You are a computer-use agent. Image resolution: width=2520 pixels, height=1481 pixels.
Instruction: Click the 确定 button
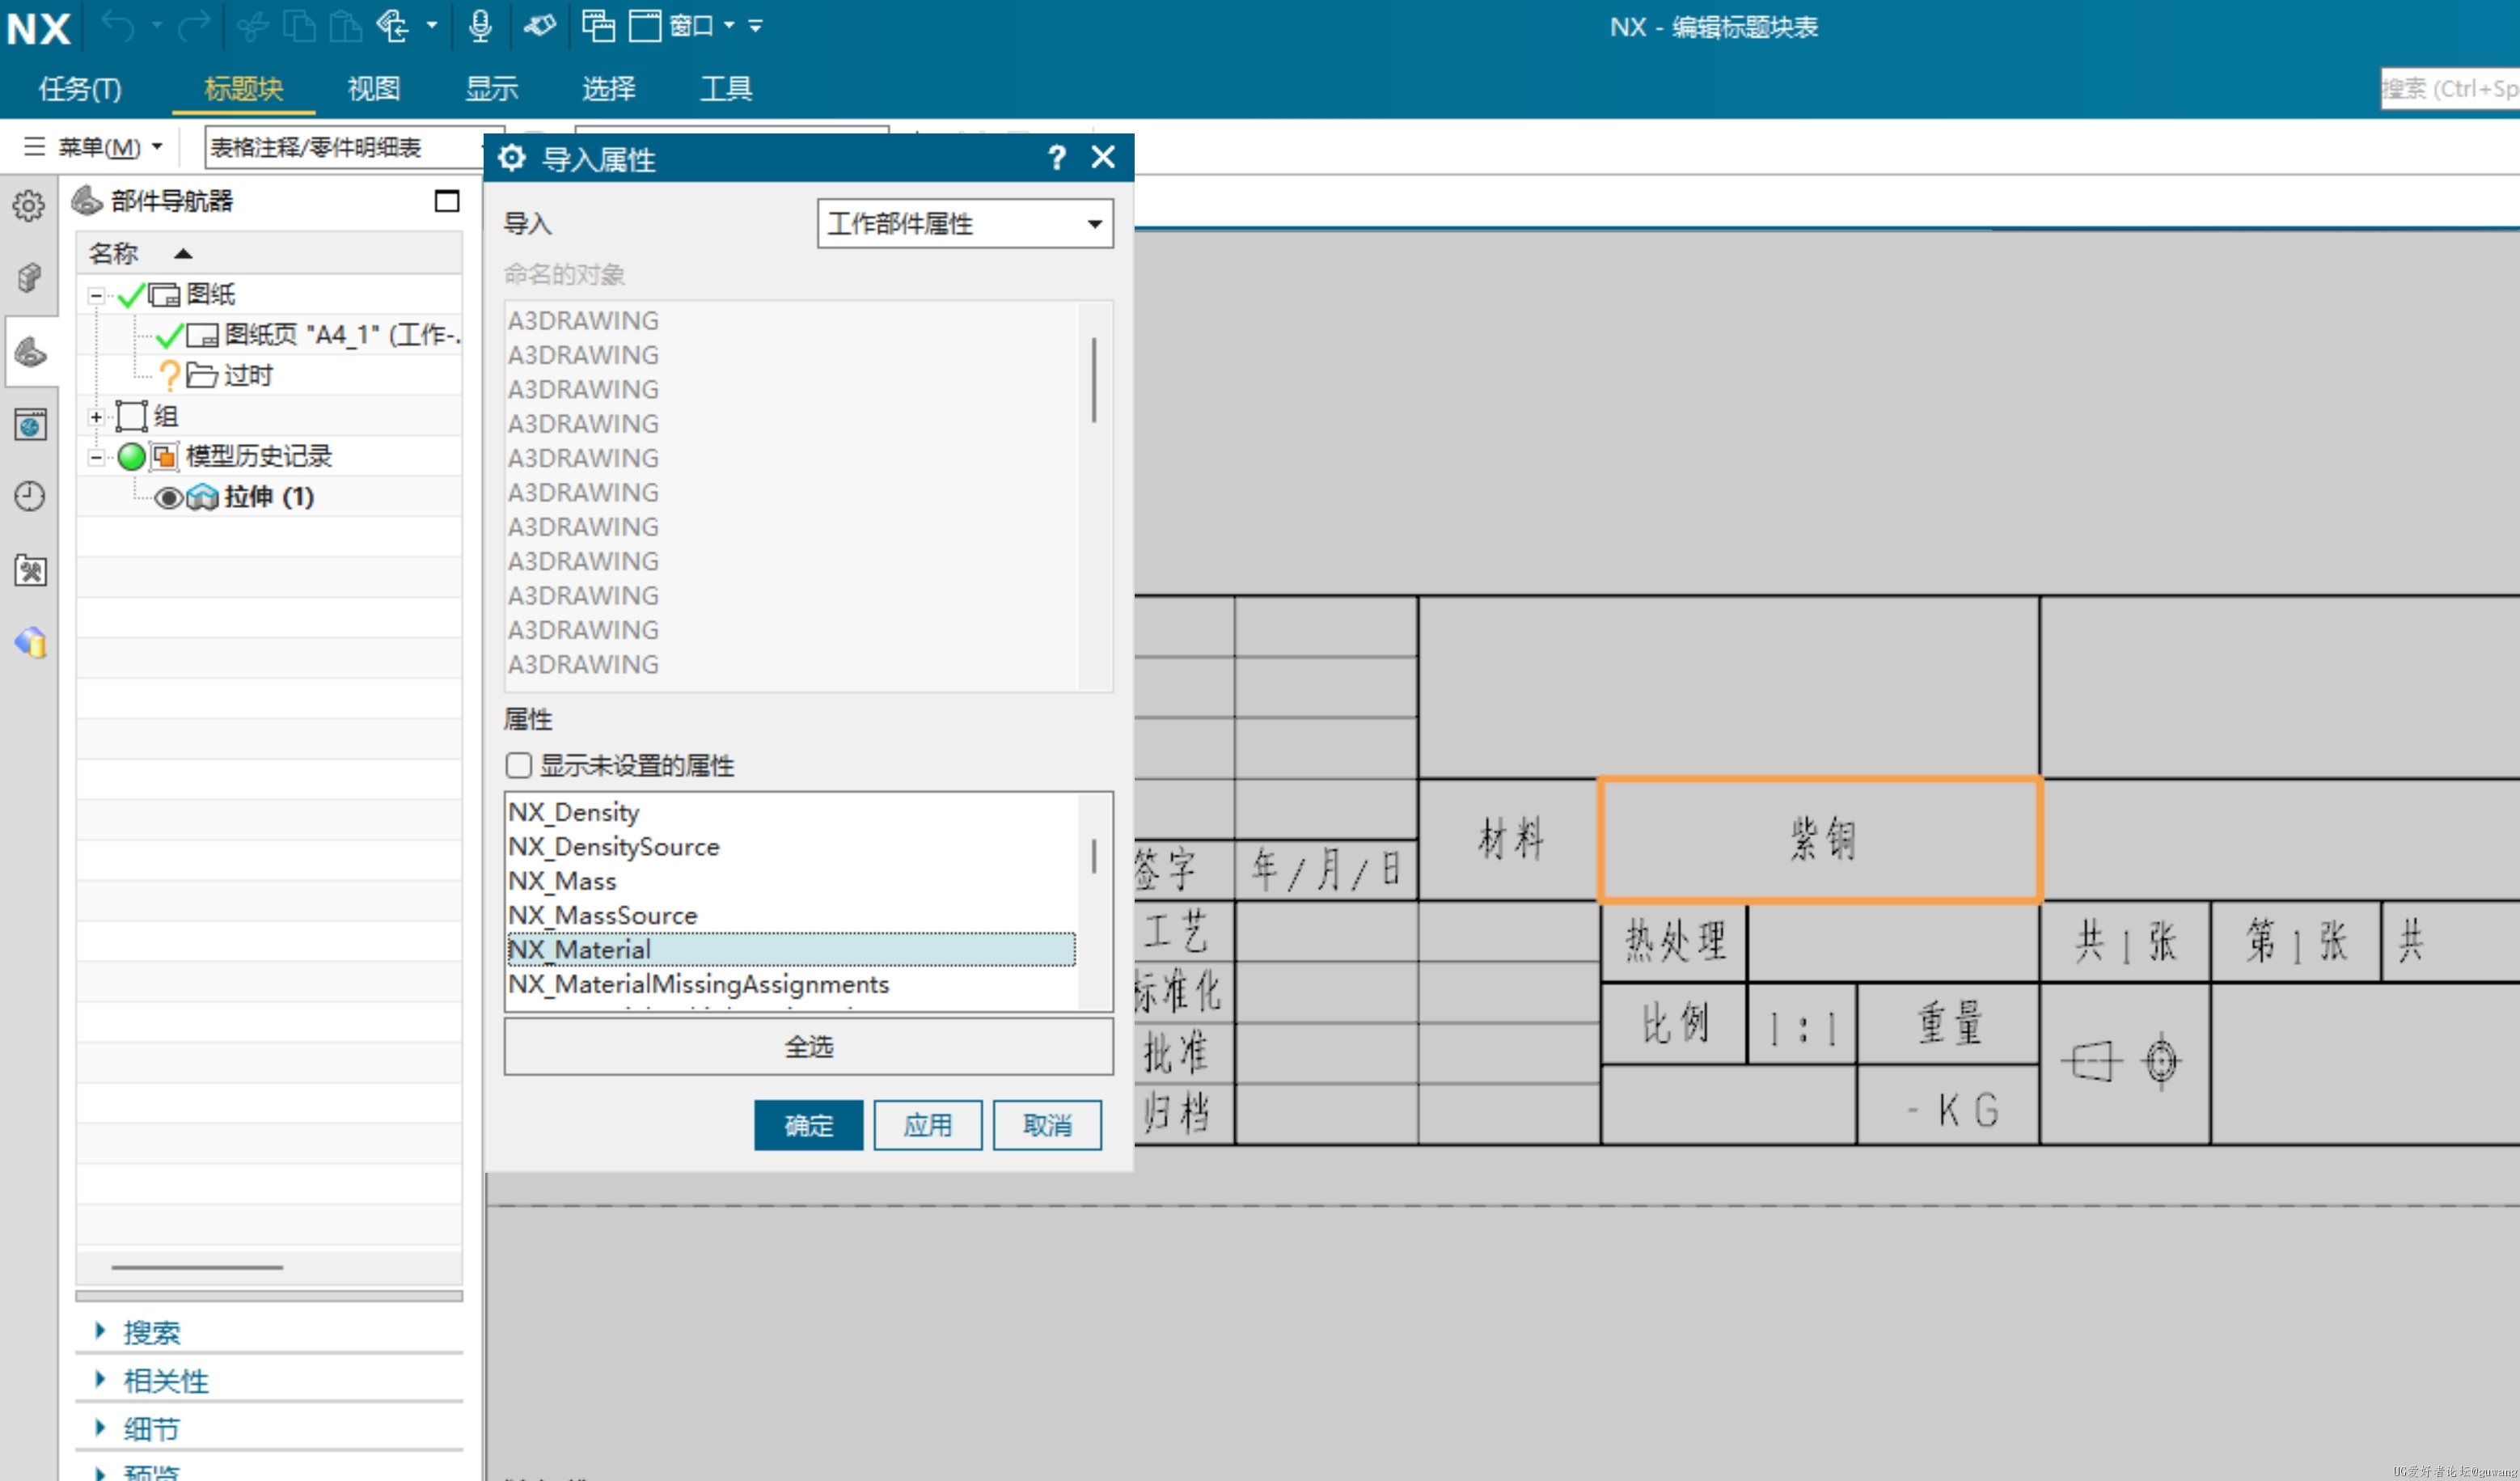click(x=808, y=1125)
